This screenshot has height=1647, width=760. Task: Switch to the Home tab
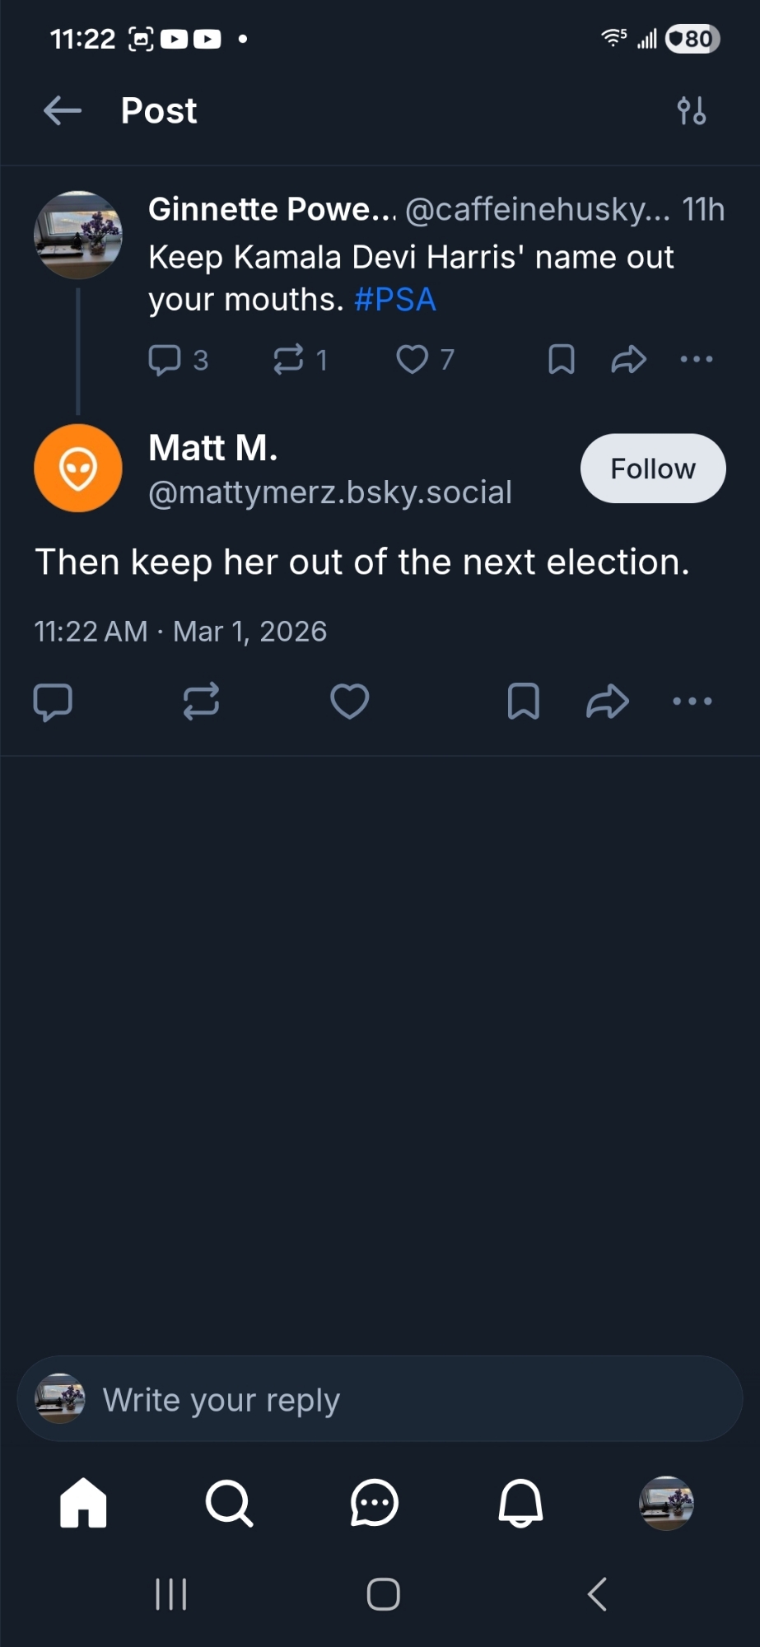[83, 1503]
